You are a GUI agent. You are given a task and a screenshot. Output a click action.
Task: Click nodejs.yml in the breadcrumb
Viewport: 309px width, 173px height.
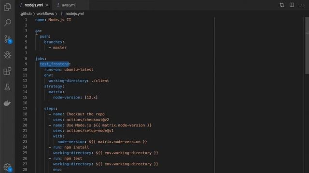tap(74, 14)
